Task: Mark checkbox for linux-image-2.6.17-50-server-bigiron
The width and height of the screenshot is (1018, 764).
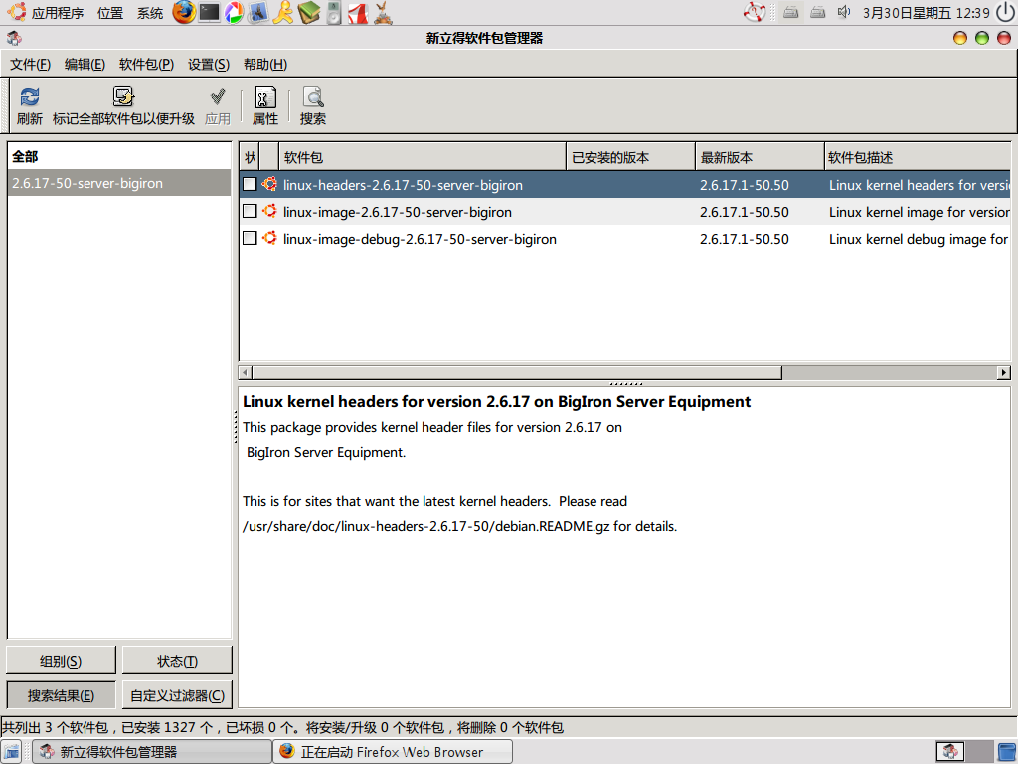Action: 250,211
